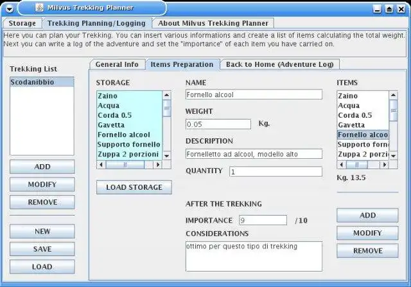Click MODIFY under the ITEMS list
411x287 pixels.
367,233
